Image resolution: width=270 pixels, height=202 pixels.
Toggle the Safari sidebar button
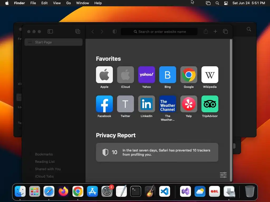[50, 32]
